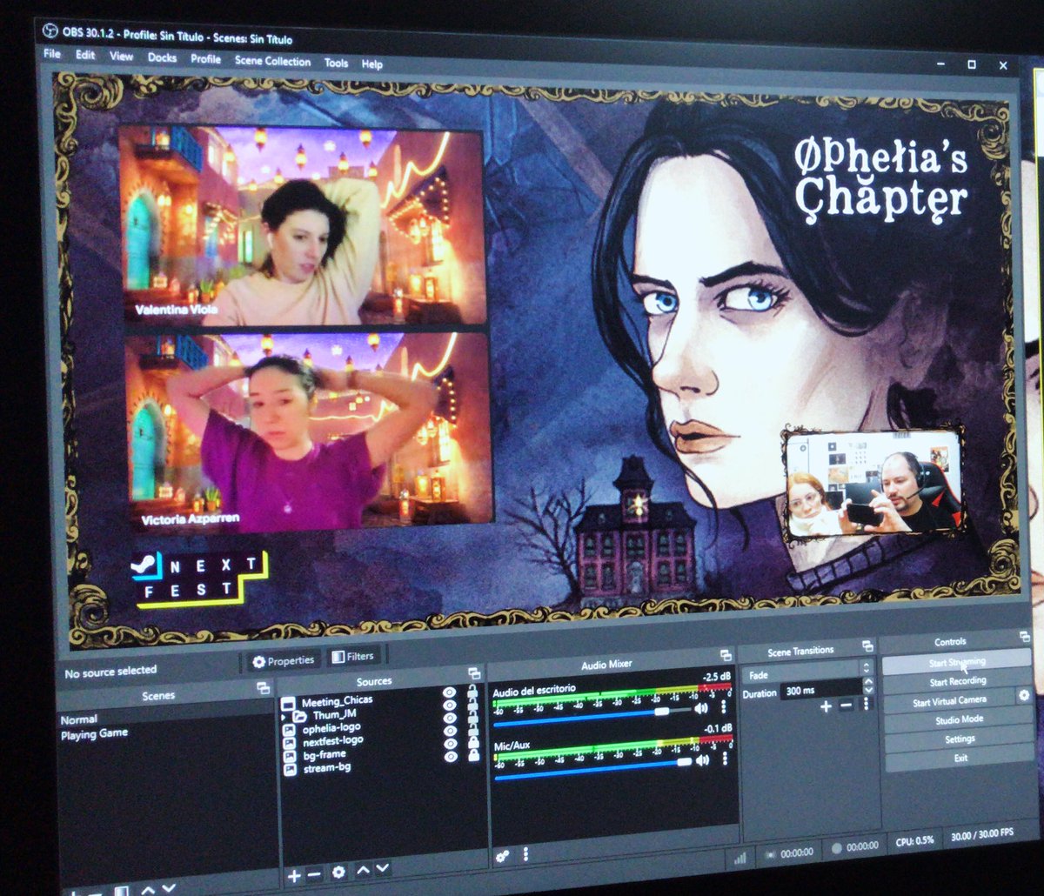The height and width of the screenshot is (896, 1044).
Task: Open the Tools menu
Action: (336, 63)
